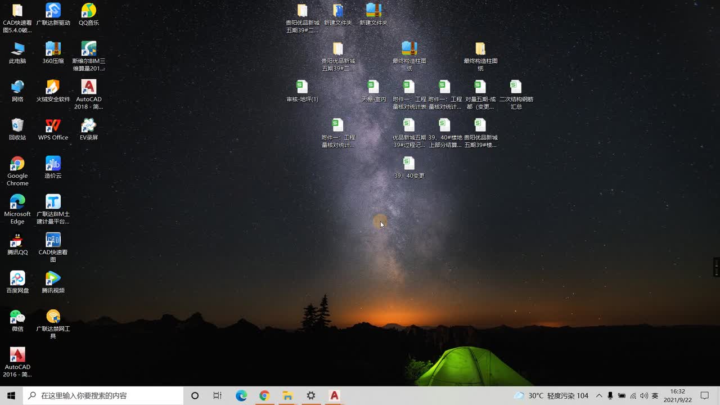Click the taskbar search input box
This screenshot has width=720, height=405.
[104, 395]
